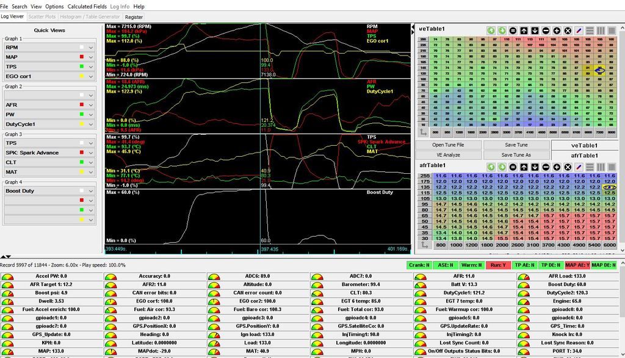This screenshot has height=358, width=625.
Task: Click the multiply (X) icon in afrTable1 toolbar
Action: click(x=568, y=167)
